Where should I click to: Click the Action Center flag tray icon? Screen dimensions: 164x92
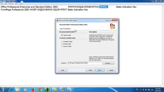pos(149,90)
